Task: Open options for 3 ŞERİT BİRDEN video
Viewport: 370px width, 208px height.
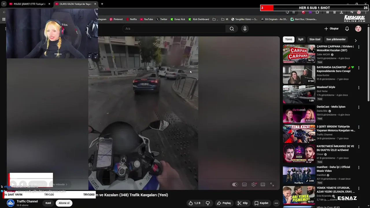Action: [359, 127]
